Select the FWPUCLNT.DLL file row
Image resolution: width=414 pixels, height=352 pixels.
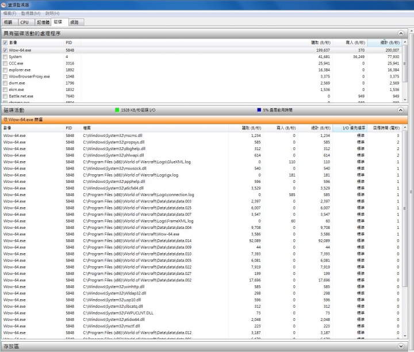(x=202, y=313)
